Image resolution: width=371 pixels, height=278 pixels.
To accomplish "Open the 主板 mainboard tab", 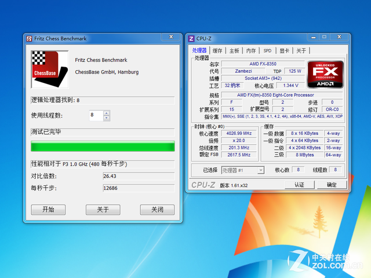I will click(234, 50).
